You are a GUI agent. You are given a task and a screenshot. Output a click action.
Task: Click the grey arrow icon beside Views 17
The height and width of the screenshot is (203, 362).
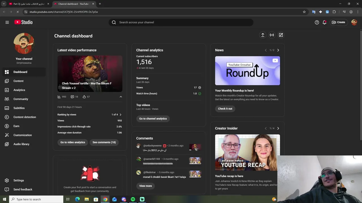tap(200, 88)
